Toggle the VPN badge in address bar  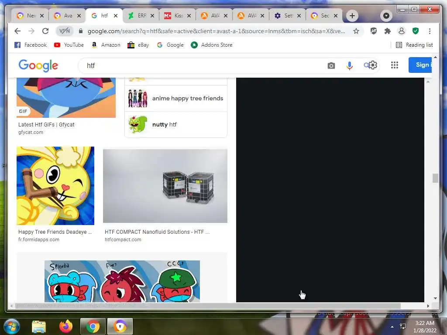coord(65,31)
